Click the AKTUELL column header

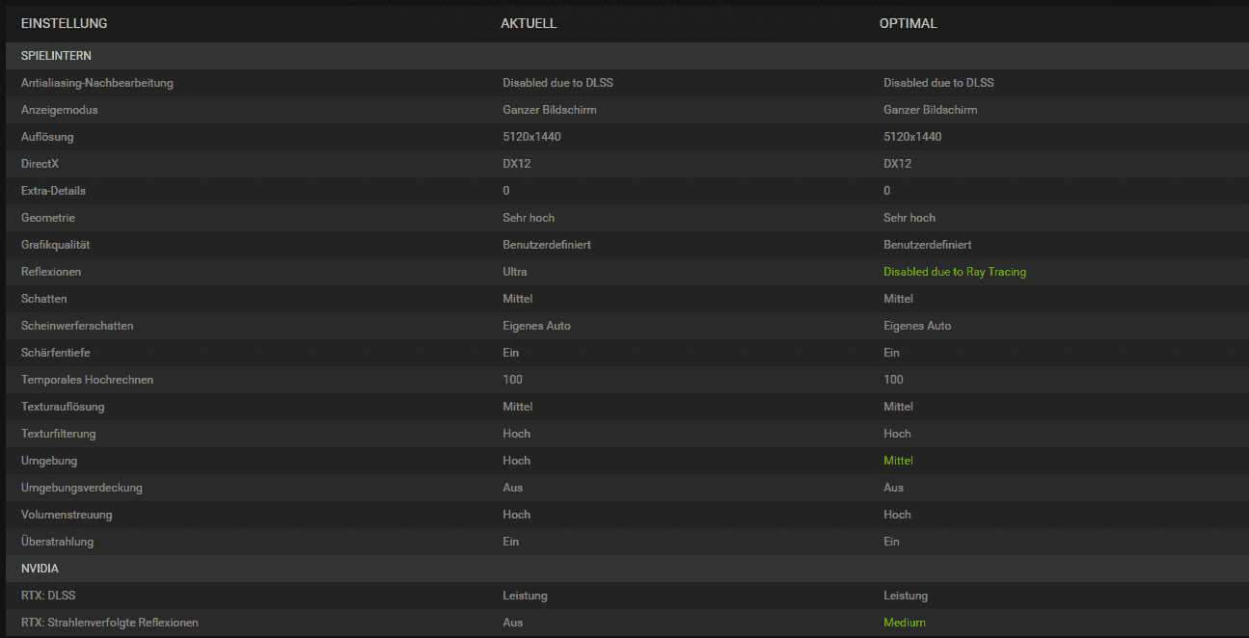click(x=529, y=23)
